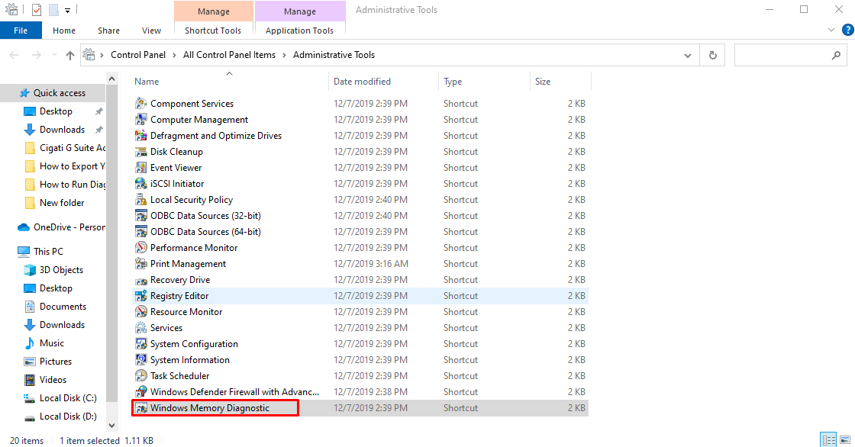Open Pictures in navigation pane

pos(48,362)
